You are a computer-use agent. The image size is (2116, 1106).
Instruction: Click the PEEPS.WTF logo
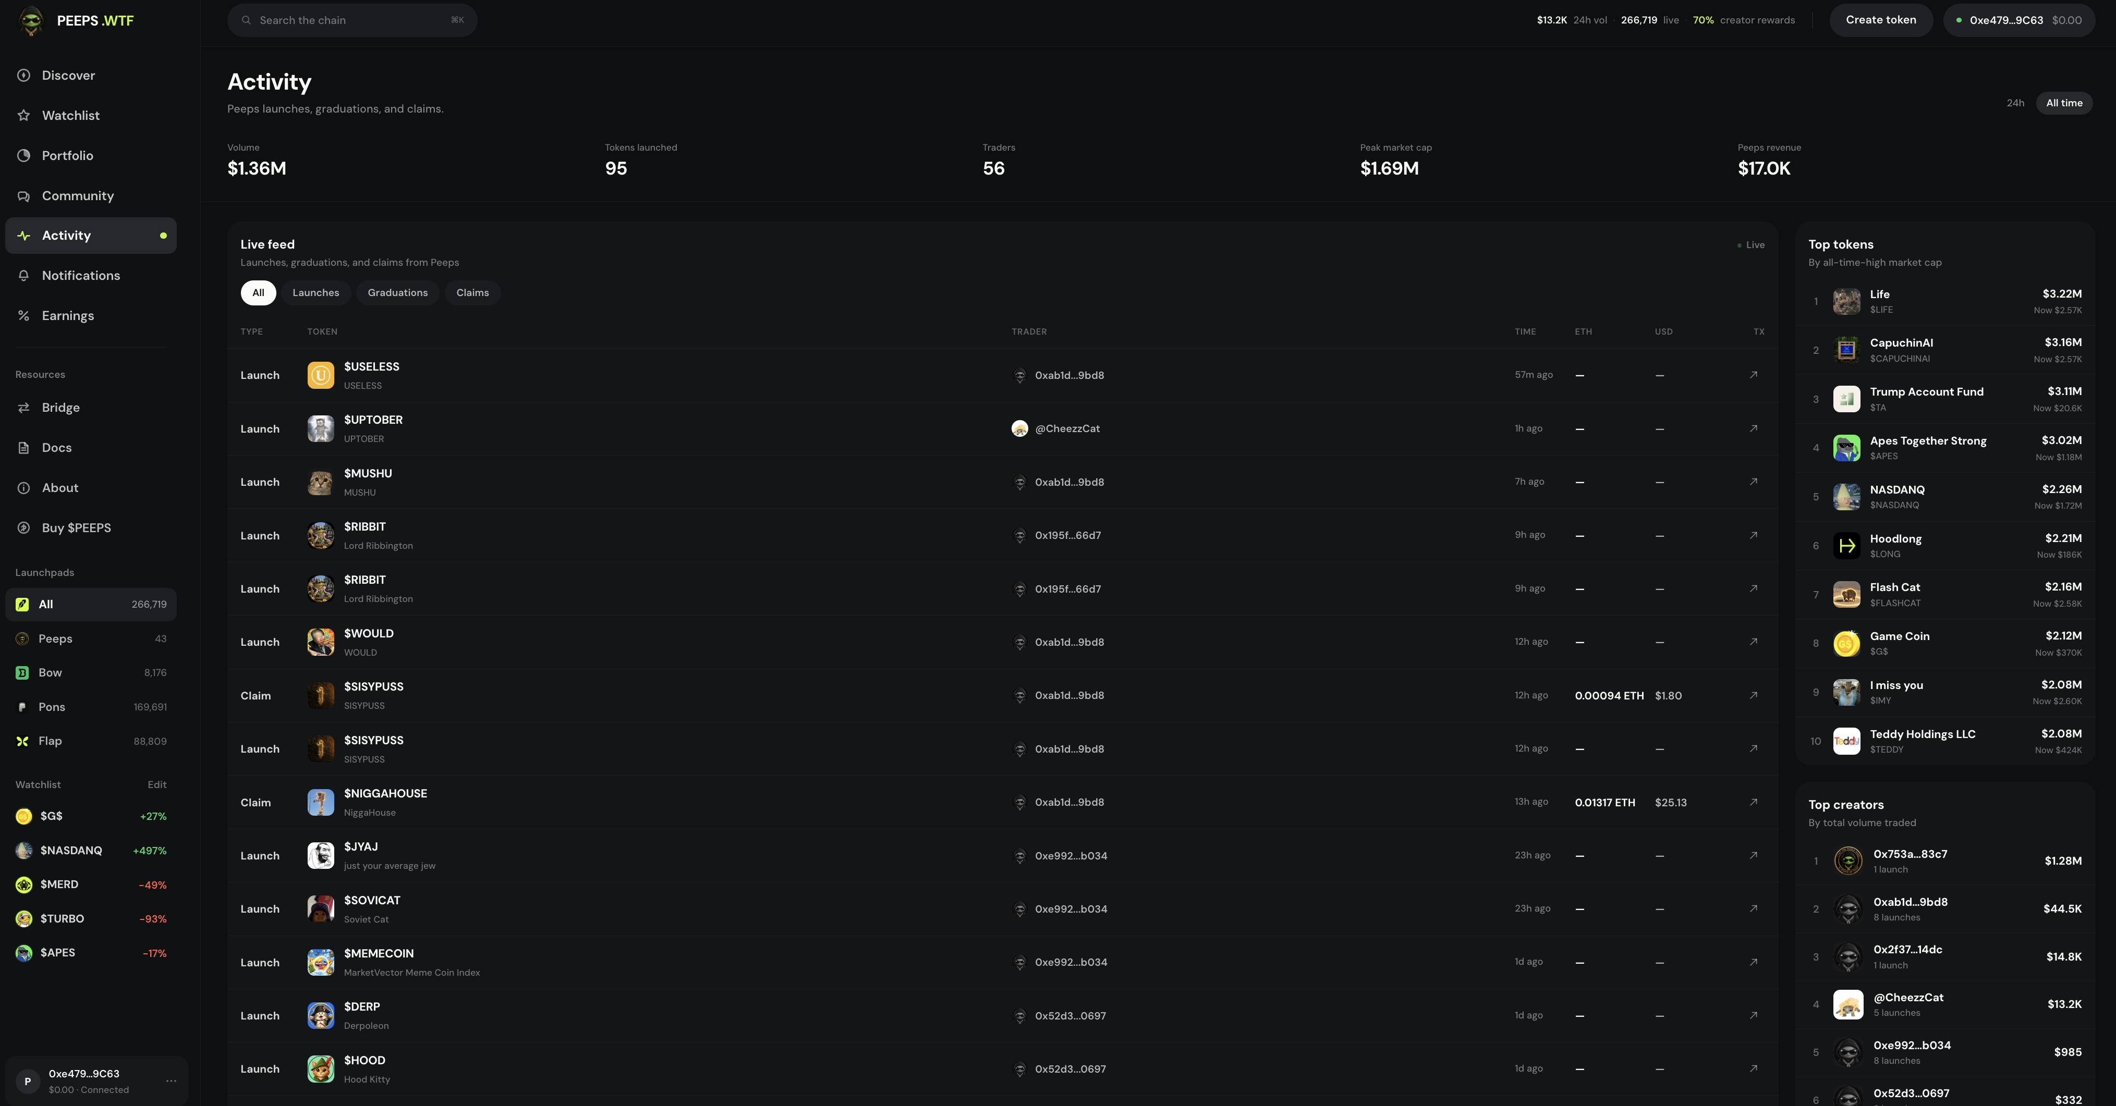(76, 20)
